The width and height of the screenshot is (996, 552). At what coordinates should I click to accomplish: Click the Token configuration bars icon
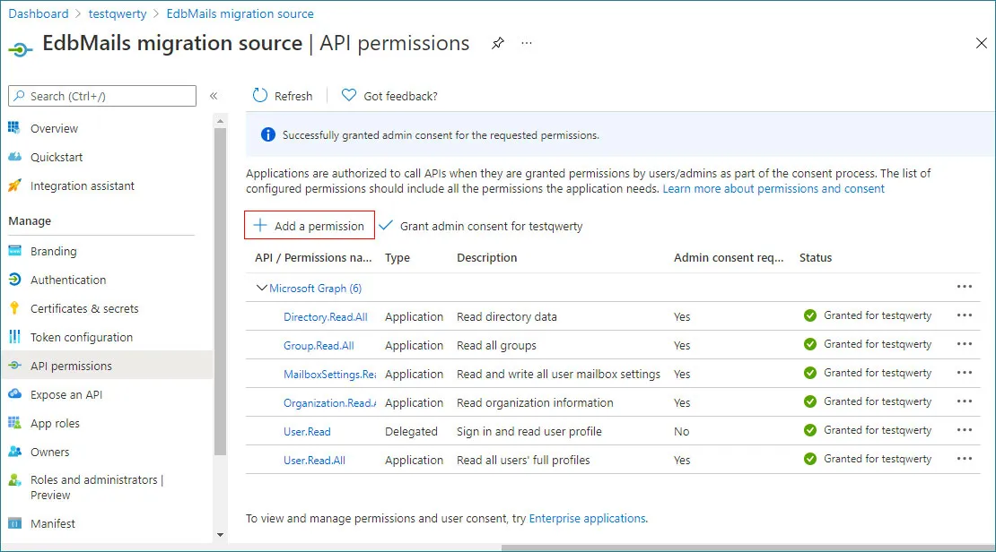pyautogui.click(x=14, y=337)
